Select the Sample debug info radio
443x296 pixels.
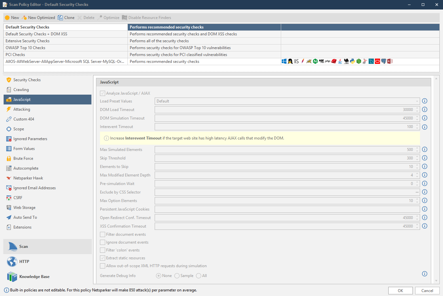[x=177, y=276]
